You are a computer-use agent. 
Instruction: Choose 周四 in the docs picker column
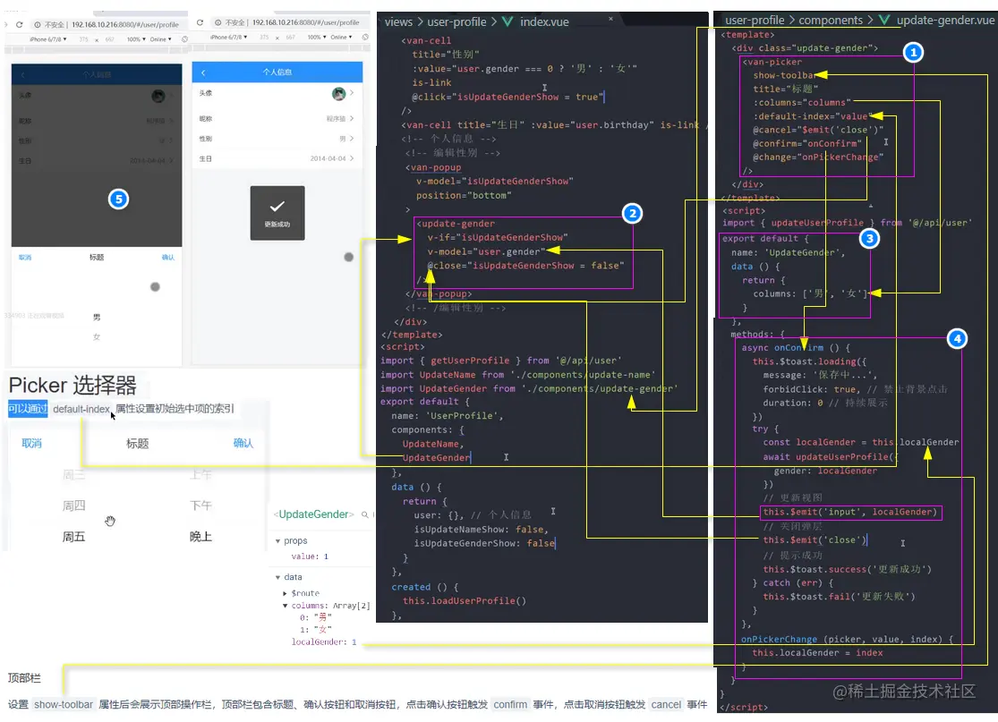(73, 505)
